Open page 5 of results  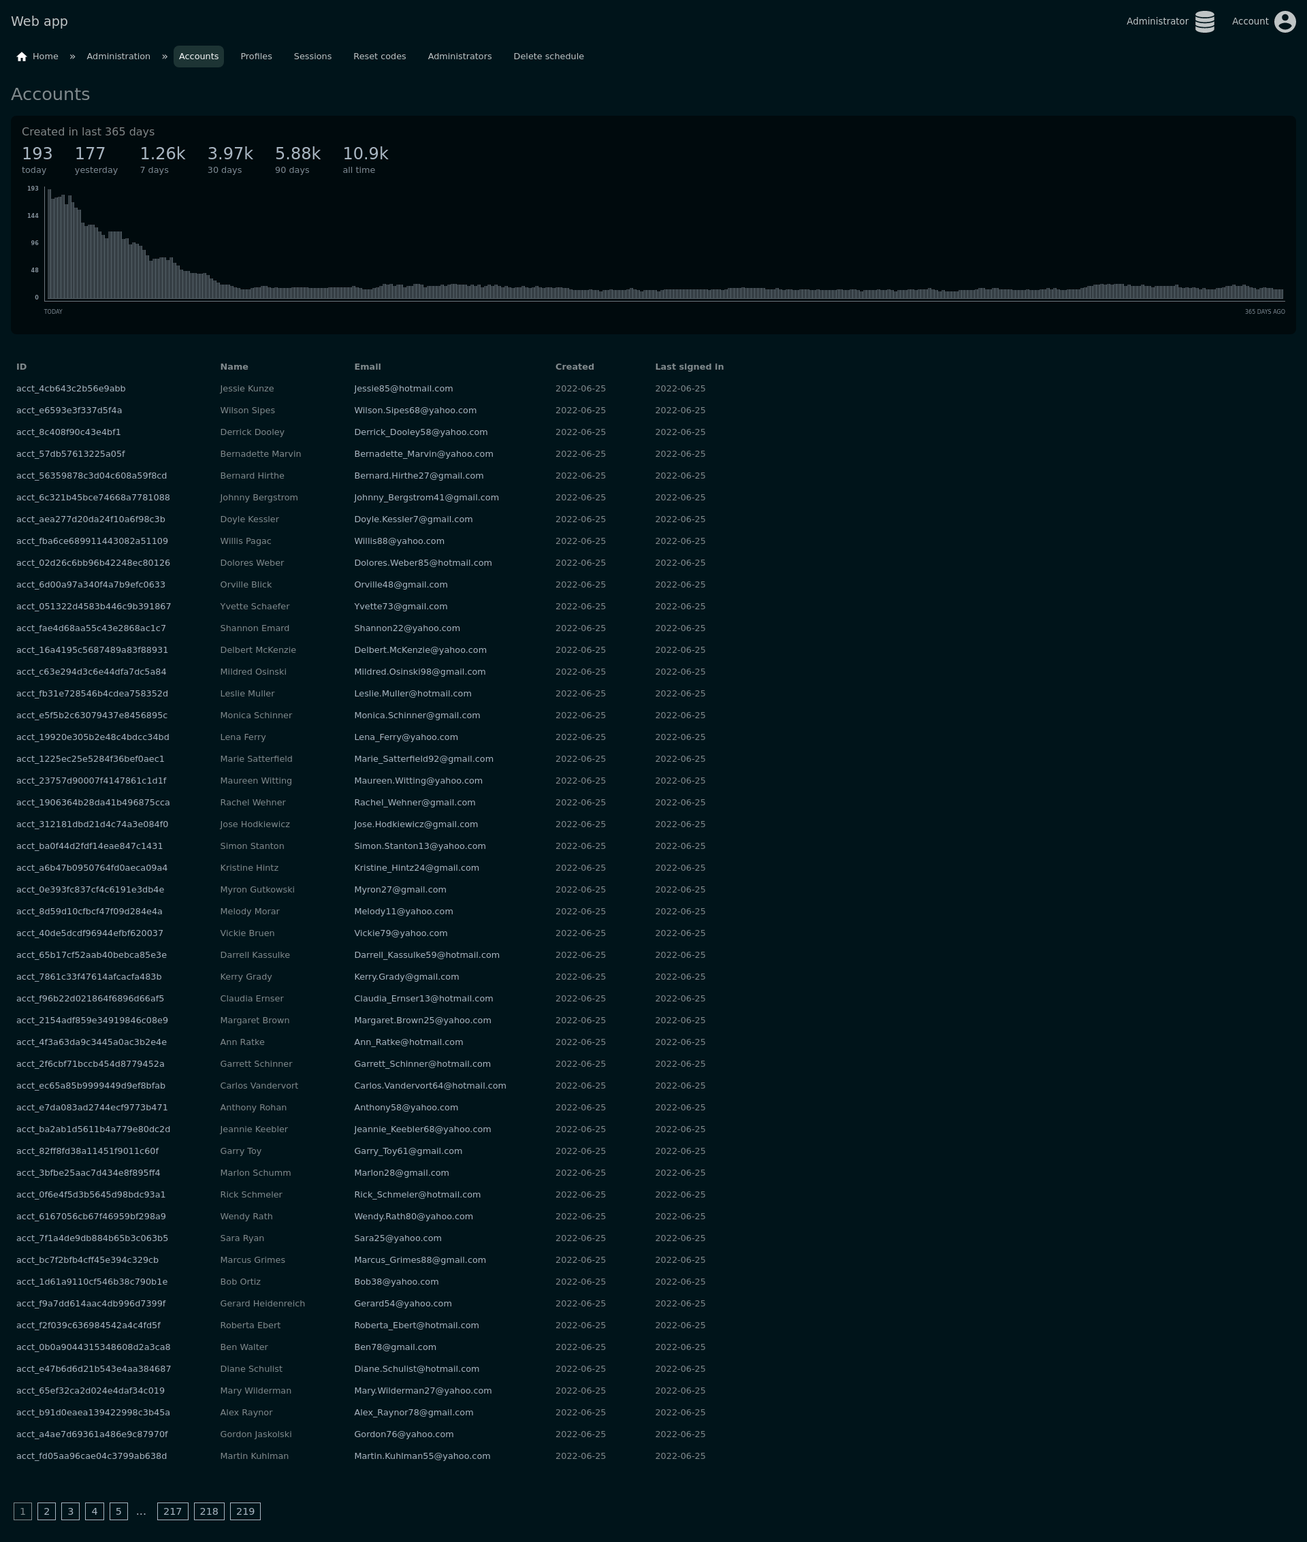click(118, 1511)
